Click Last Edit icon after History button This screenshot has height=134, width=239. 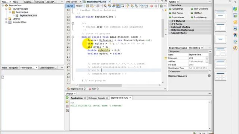click(87, 6)
